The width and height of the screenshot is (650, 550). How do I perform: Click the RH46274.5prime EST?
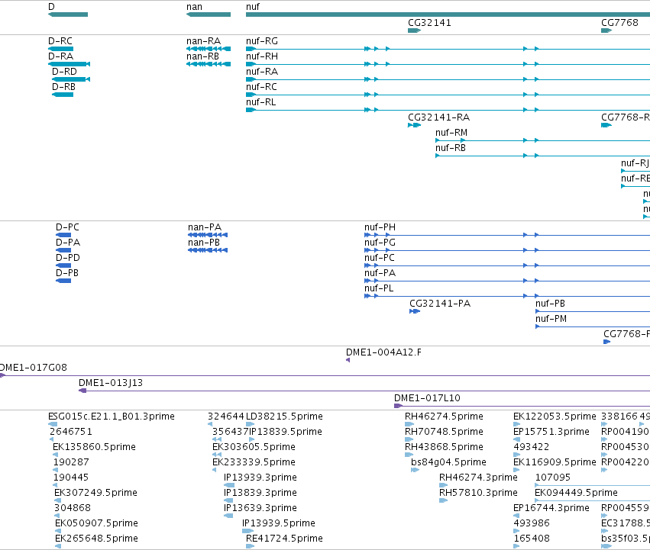pyautogui.click(x=409, y=424)
